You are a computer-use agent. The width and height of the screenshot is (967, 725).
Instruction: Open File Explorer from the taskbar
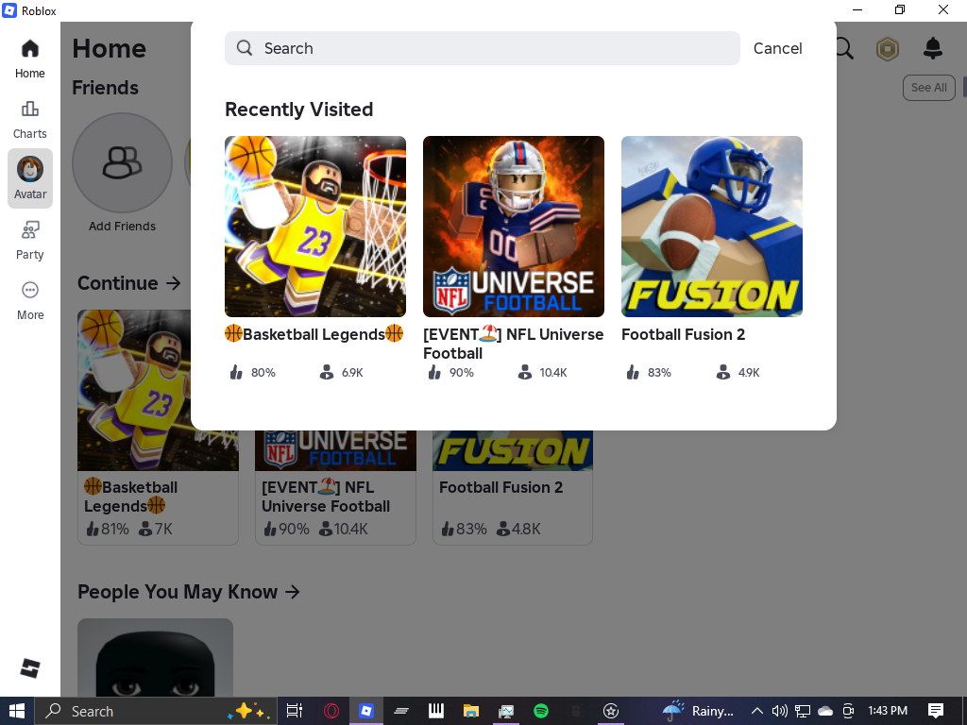(471, 711)
